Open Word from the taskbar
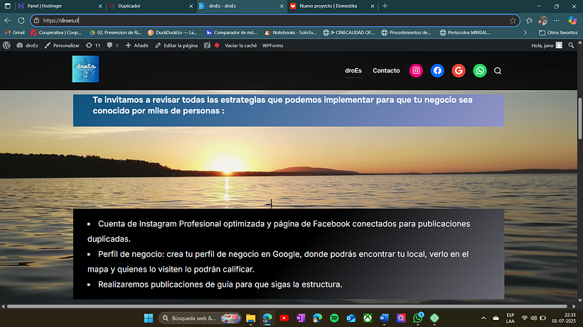This screenshot has width=583, height=327. pyautogui.click(x=384, y=318)
